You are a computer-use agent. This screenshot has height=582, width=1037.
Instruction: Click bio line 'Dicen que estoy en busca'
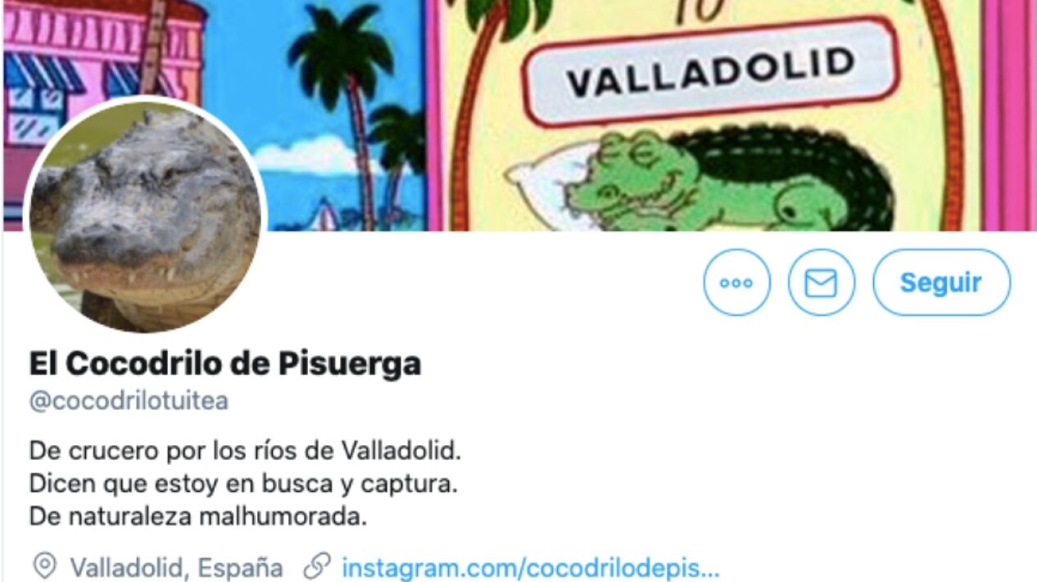point(242,484)
